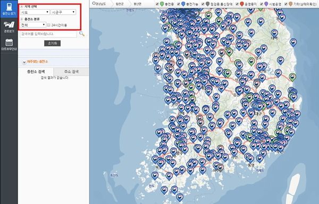This screenshot has width=319, height=204.
Task: Click the 거제도 label on map
Action: tap(259, 171)
